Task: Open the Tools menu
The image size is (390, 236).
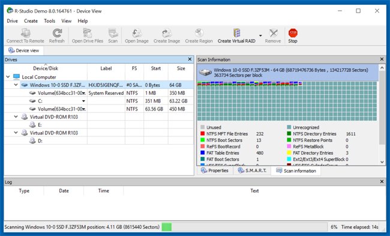Action: coord(49,21)
